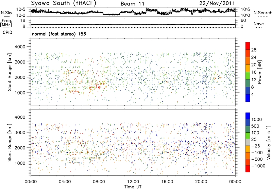Click the "16" label on the power colorbar
The height and width of the screenshot is (189, 272).
tap(254, 72)
